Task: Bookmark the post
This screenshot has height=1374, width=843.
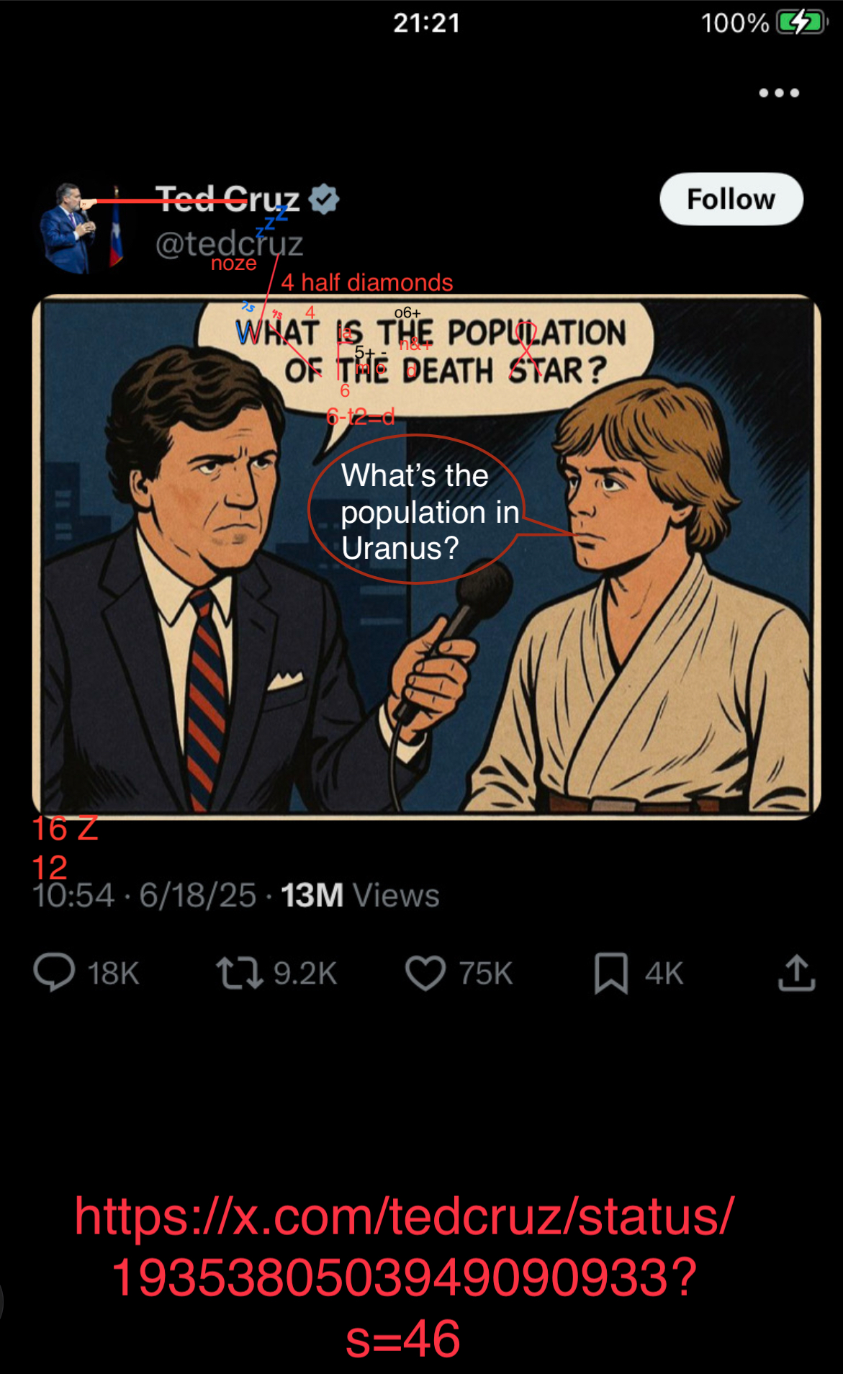Action: click(x=611, y=973)
